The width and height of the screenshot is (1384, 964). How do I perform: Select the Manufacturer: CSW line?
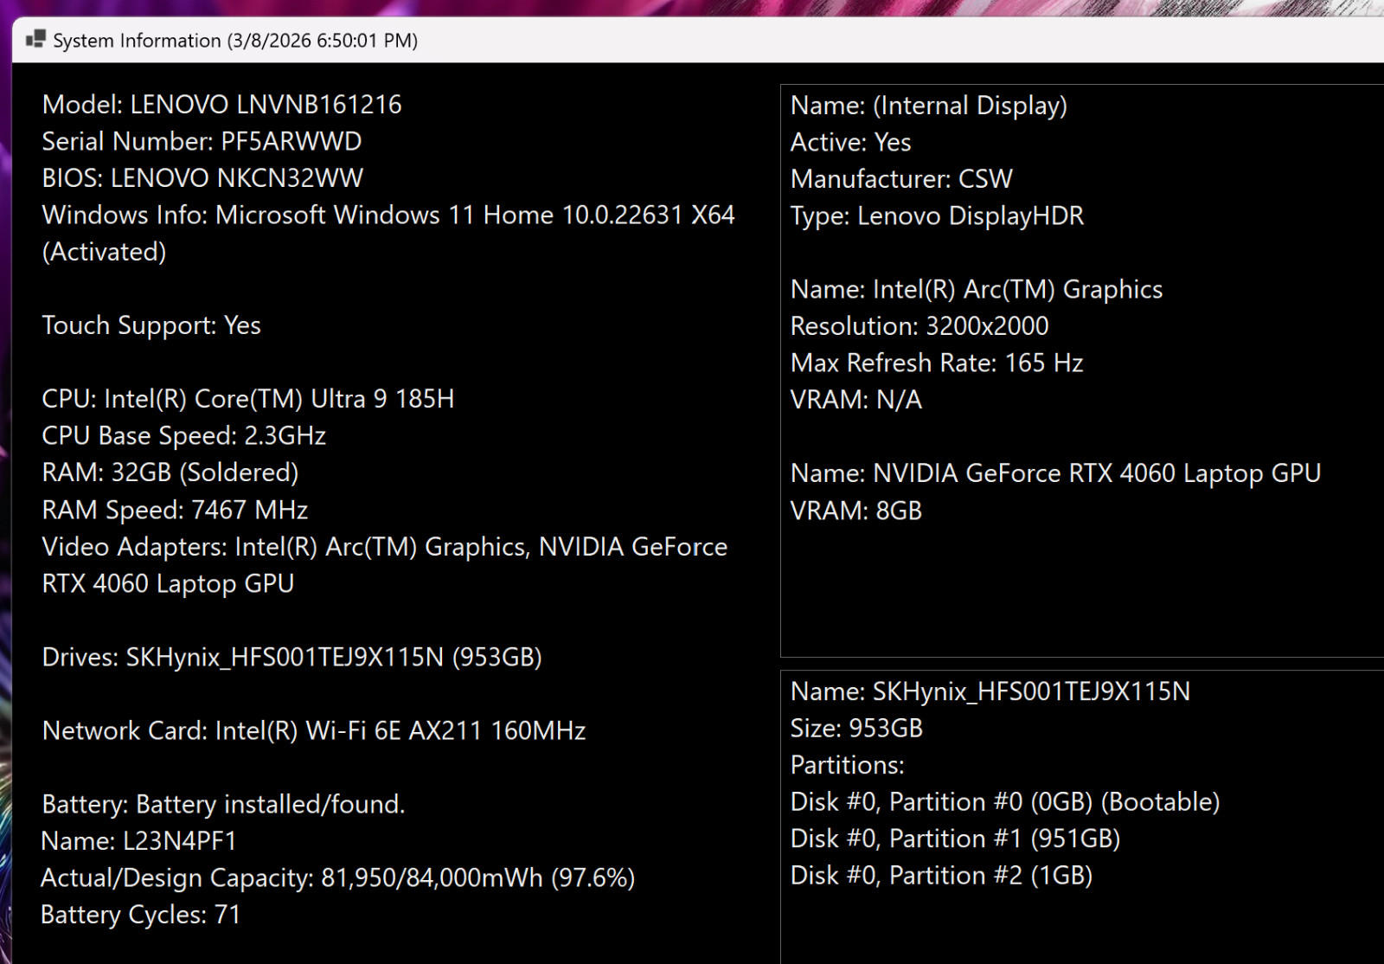coord(901,179)
